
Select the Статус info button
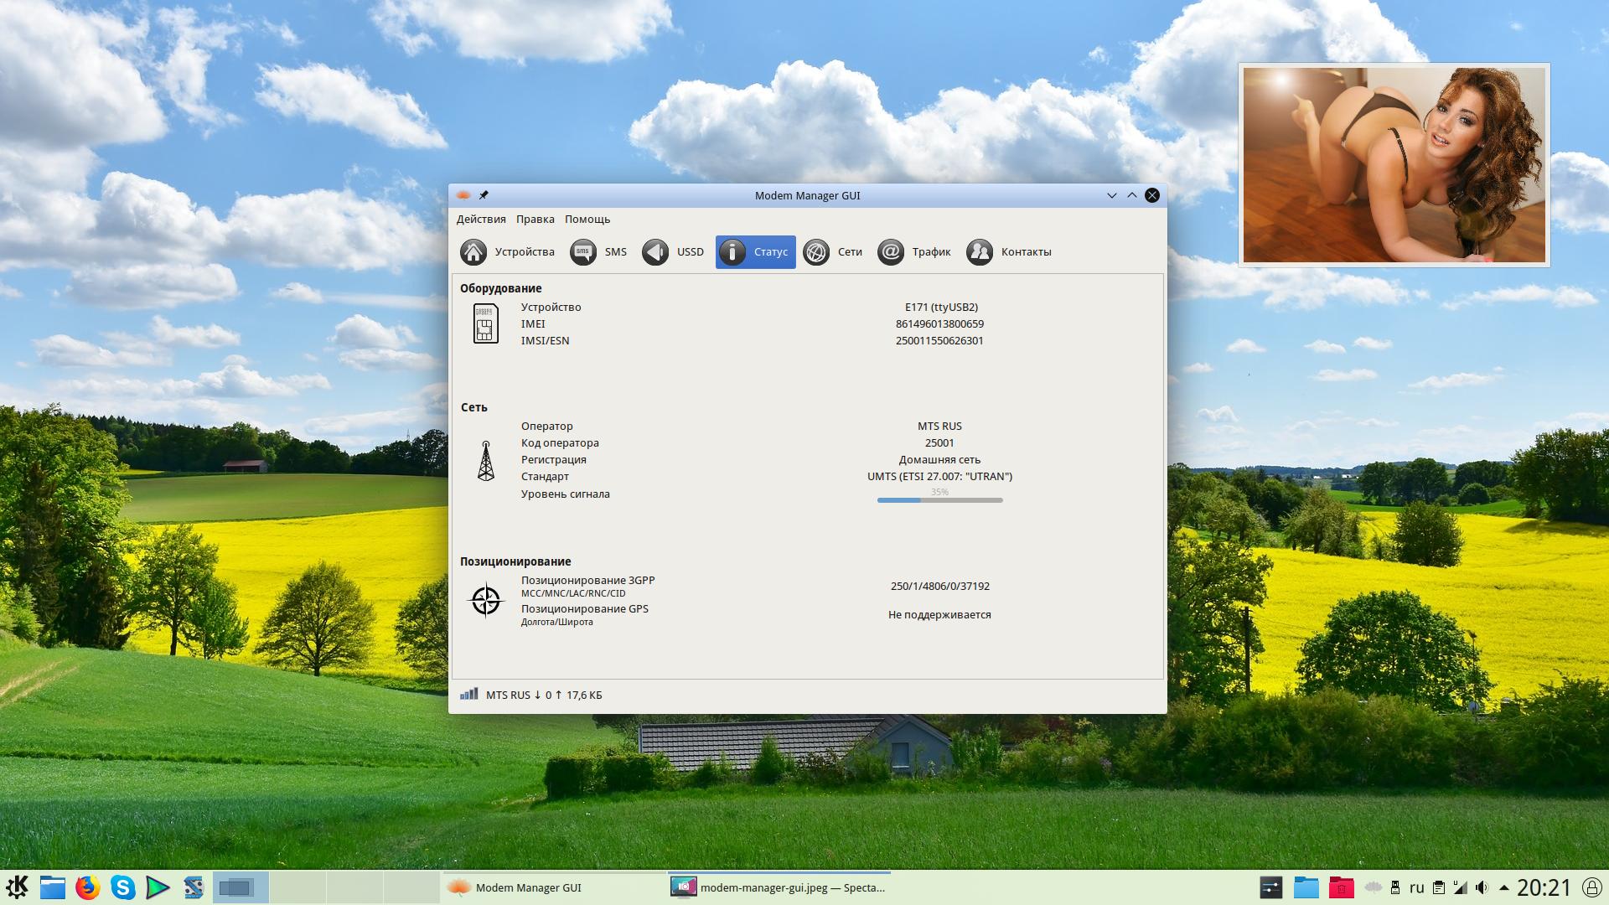(x=755, y=252)
